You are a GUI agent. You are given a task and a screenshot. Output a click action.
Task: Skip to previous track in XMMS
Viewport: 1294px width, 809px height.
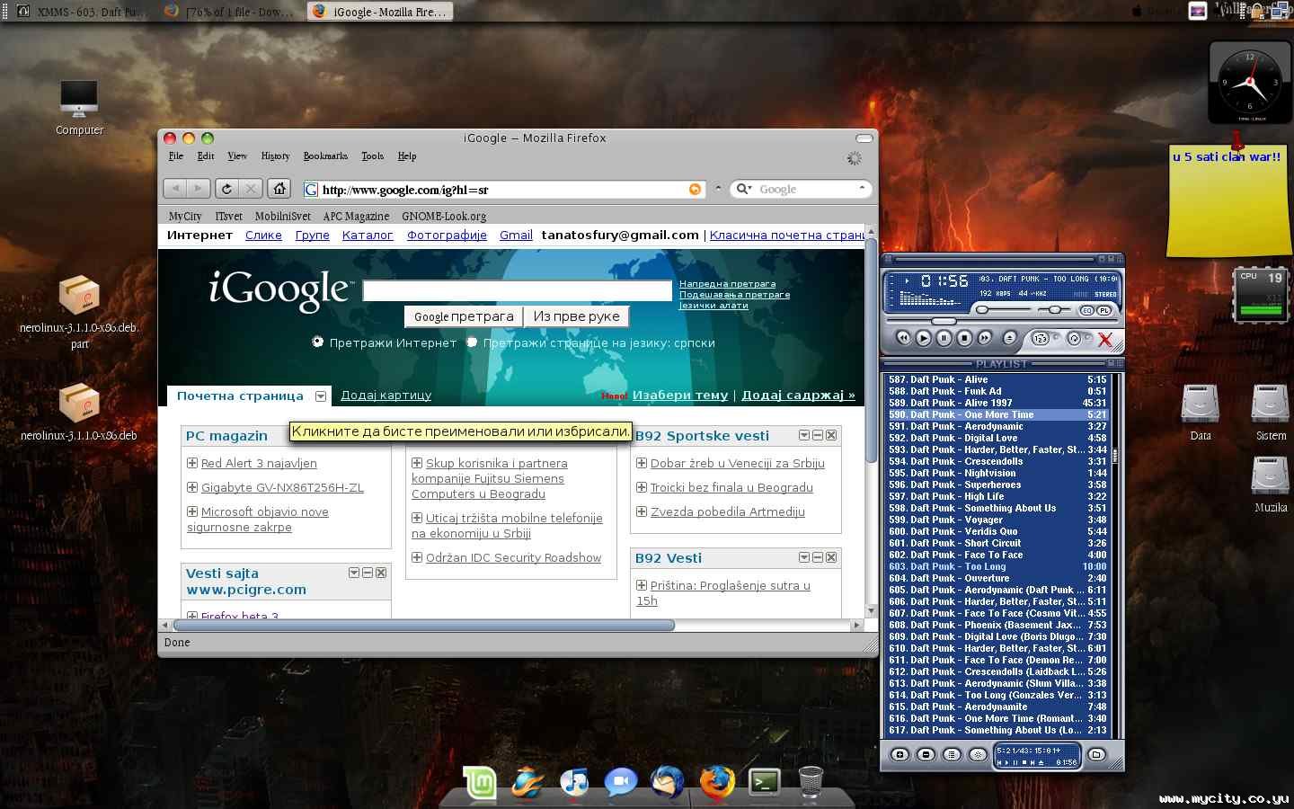(902, 338)
